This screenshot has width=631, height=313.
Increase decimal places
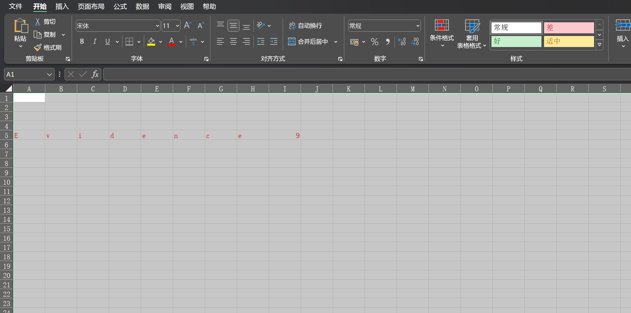(x=402, y=42)
